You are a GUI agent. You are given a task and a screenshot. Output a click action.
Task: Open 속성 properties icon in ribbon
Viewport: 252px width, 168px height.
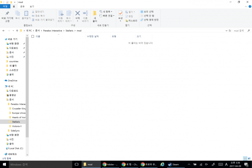120,14
